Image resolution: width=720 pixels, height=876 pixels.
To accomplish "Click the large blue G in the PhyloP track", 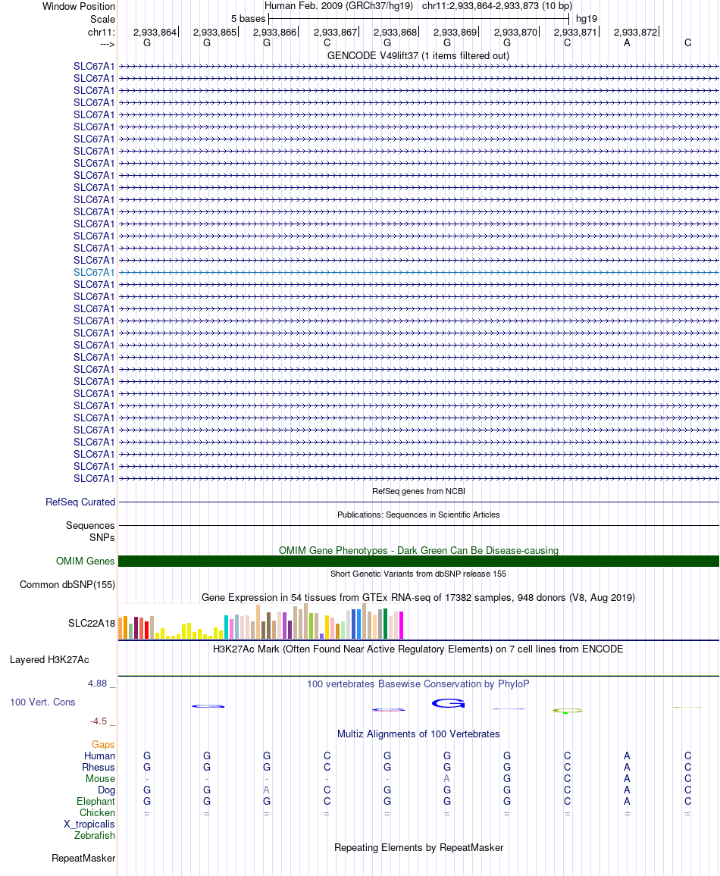I will pos(448,703).
